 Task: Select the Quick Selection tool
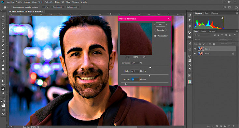3,28
